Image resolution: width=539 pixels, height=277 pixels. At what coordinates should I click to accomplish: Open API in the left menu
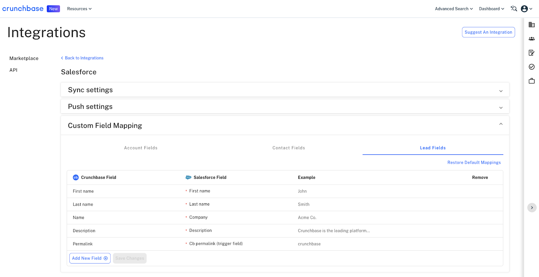point(13,70)
